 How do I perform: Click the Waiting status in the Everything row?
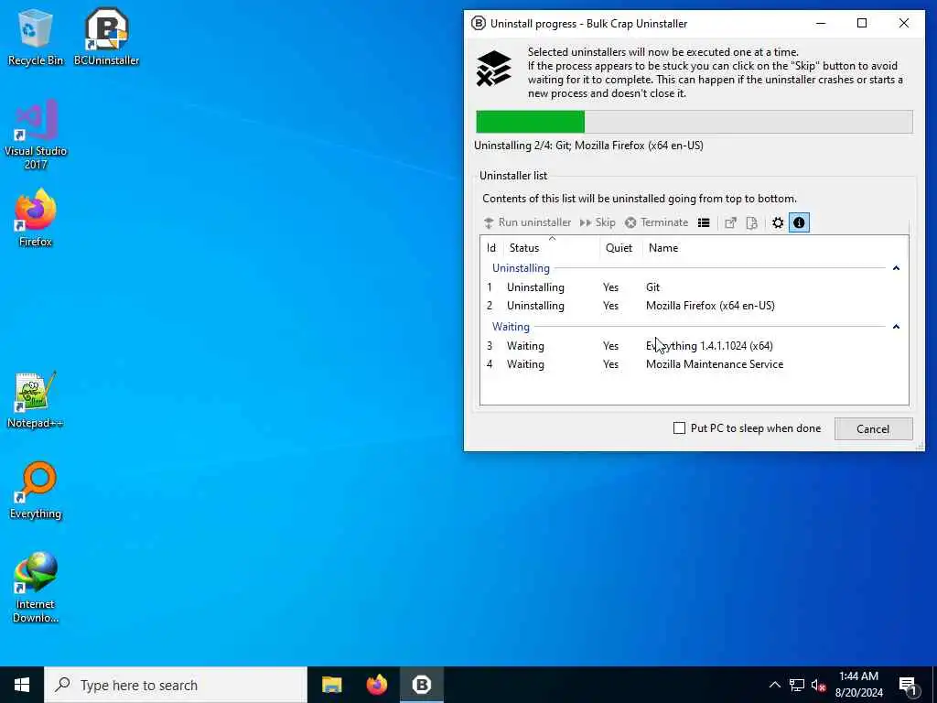point(525,345)
